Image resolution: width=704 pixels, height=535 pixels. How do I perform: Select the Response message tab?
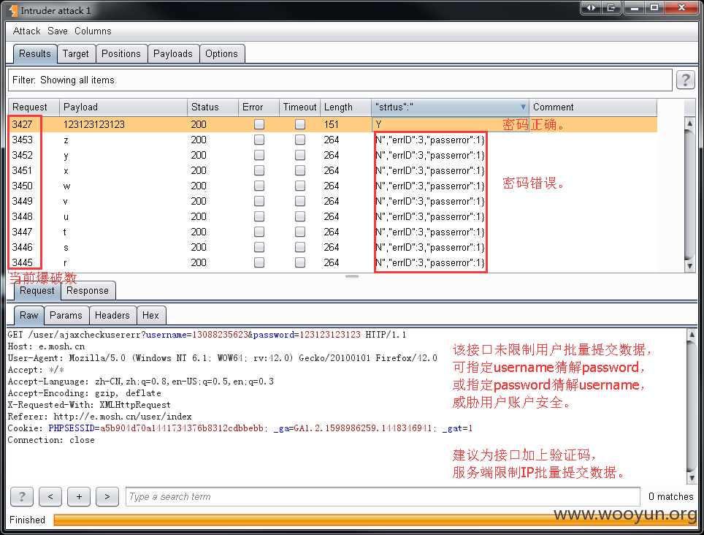88,291
